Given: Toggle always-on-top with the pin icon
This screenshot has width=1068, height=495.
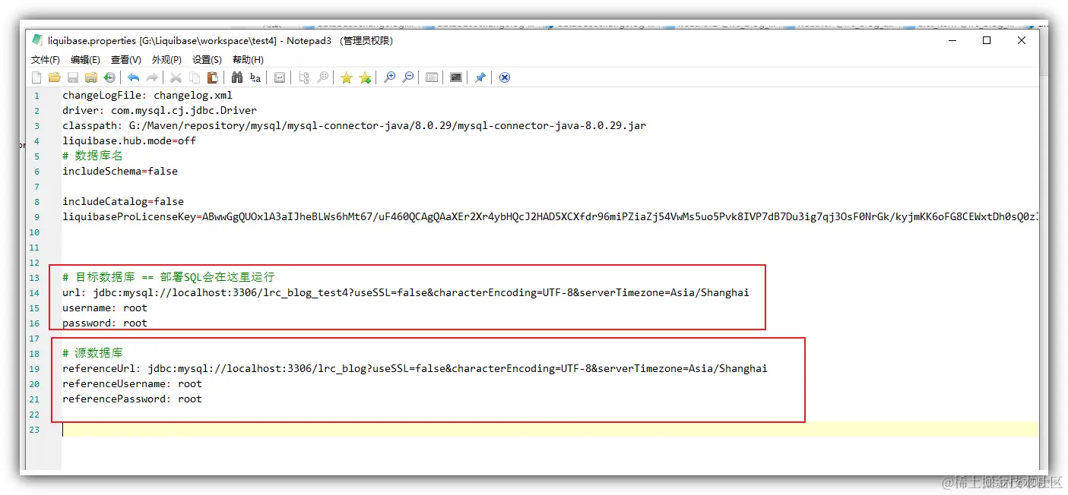Looking at the screenshot, I should tap(480, 77).
